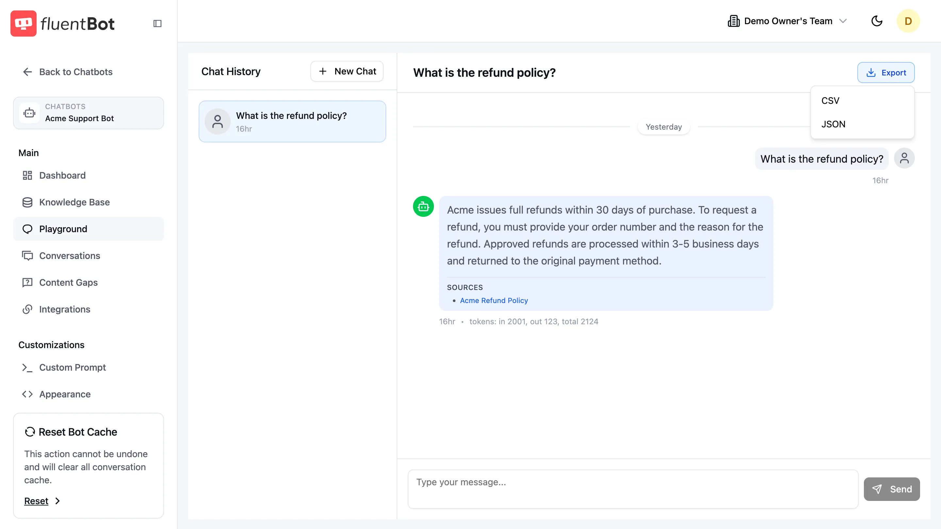Open the Dashboard page

89,176
